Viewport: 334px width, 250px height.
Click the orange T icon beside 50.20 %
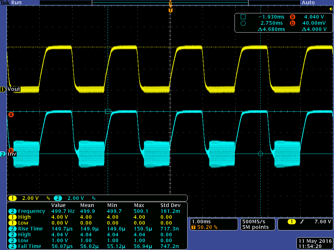(x=193, y=227)
